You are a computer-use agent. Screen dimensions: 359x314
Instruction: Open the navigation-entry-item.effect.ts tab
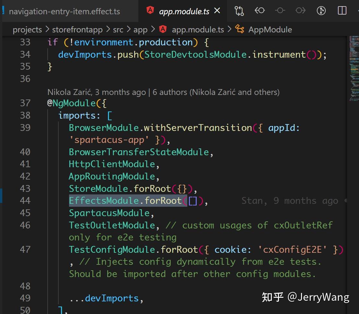pos(64,11)
